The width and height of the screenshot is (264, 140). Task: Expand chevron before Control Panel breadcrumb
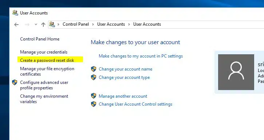click(58, 25)
